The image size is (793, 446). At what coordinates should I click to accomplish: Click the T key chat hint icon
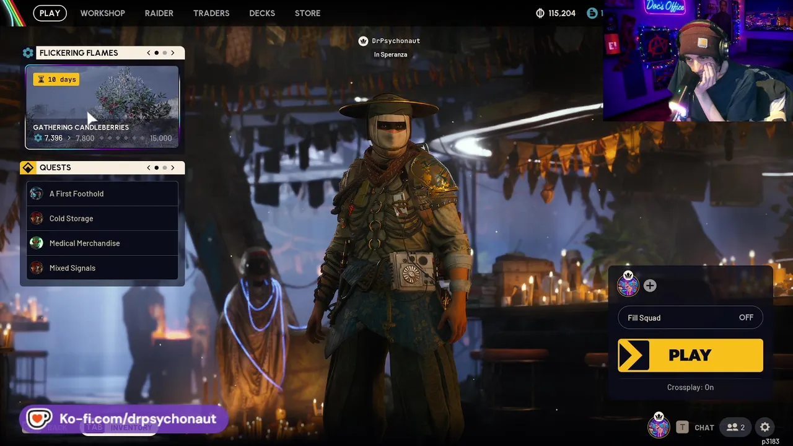tap(682, 427)
